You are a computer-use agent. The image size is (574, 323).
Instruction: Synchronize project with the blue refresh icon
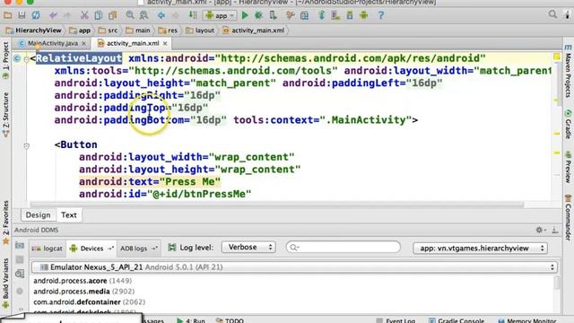click(36, 15)
